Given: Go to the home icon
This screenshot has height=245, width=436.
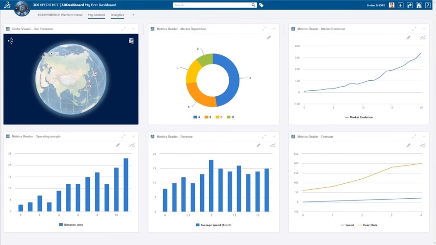Looking at the screenshot, I should (x=419, y=5).
